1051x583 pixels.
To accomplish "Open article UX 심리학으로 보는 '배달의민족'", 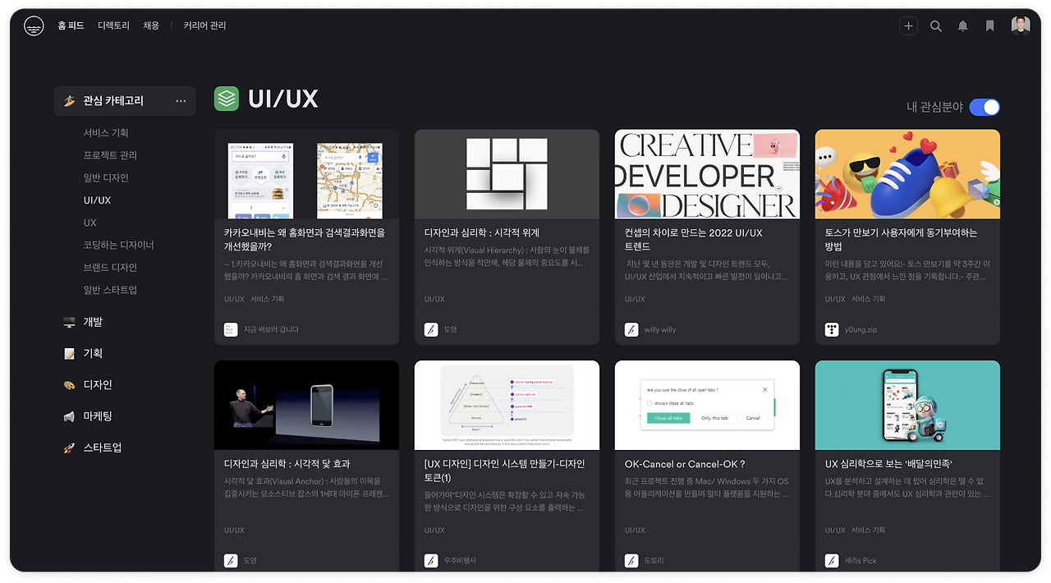I will (888, 465).
